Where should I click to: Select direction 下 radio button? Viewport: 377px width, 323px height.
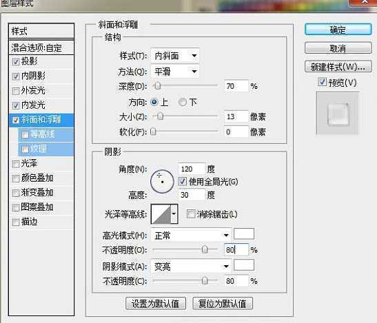(183, 102)
